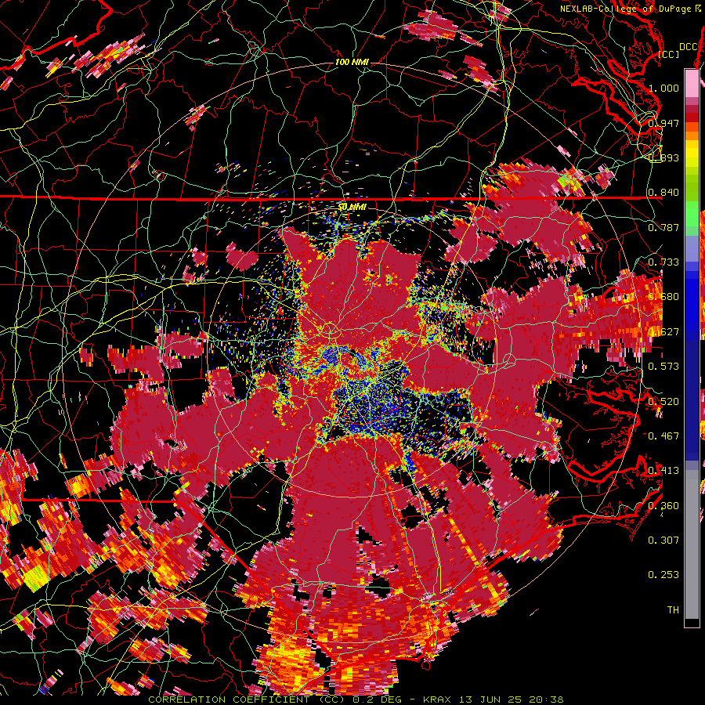Click the CORRELATION COEFFICIENT (CC) caption text

pos(246,700)
